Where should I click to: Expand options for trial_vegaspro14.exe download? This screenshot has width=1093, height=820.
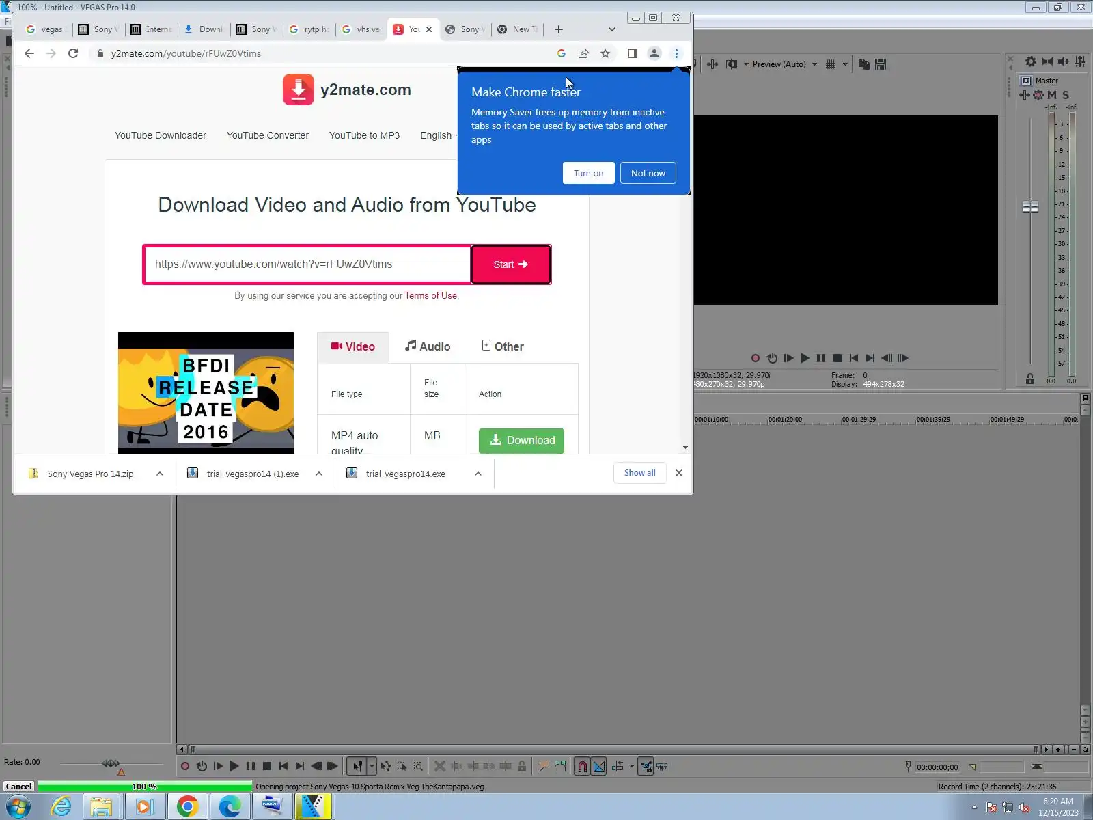478,474
